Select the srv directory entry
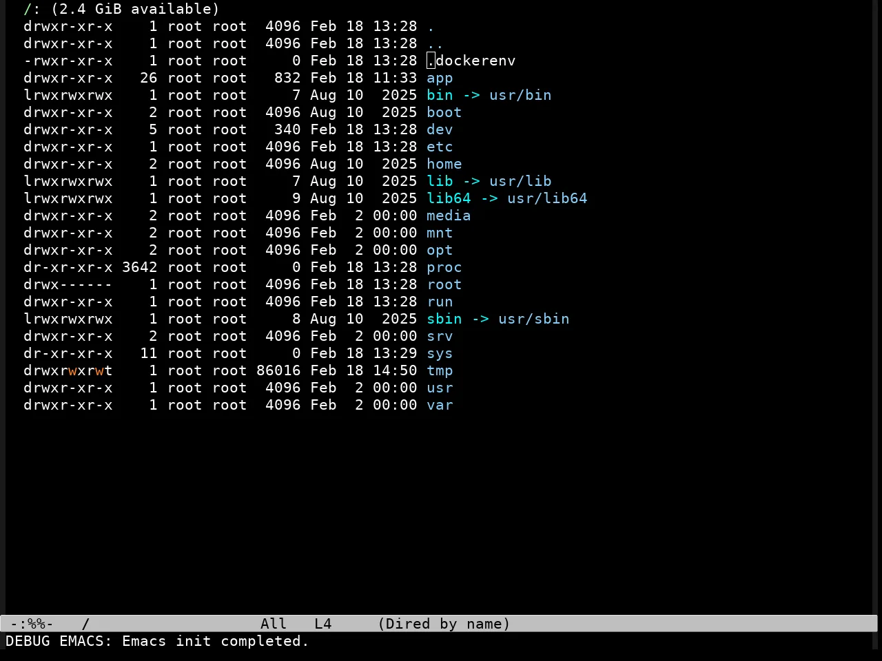Screen dimensions: 882x661 pos(440,336)
